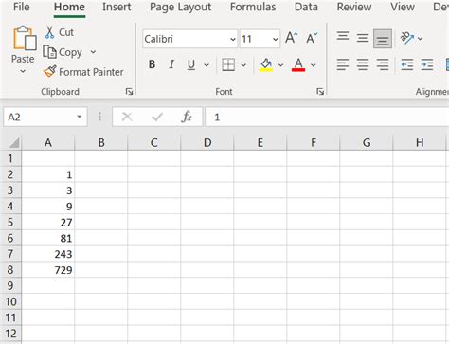This screenshot has width=449, height=344.
Task: Cancel the formula bar entry
Action: [127, 118]
